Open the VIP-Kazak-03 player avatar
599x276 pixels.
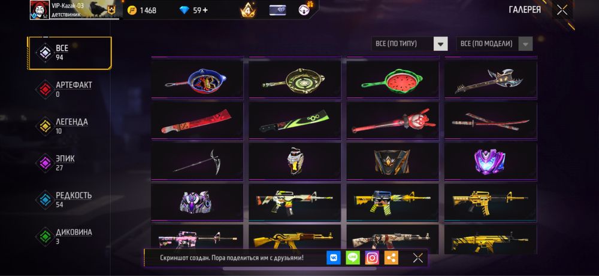[40, 10]
